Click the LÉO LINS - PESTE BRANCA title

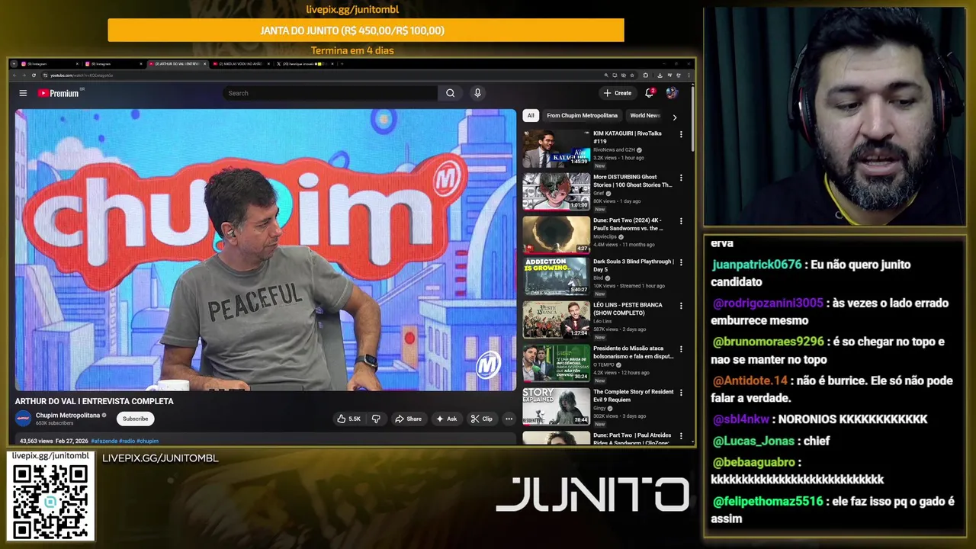(x=628, y=309)
